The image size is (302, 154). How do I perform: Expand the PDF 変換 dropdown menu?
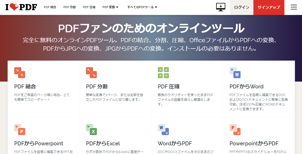(x=110, y=7)
